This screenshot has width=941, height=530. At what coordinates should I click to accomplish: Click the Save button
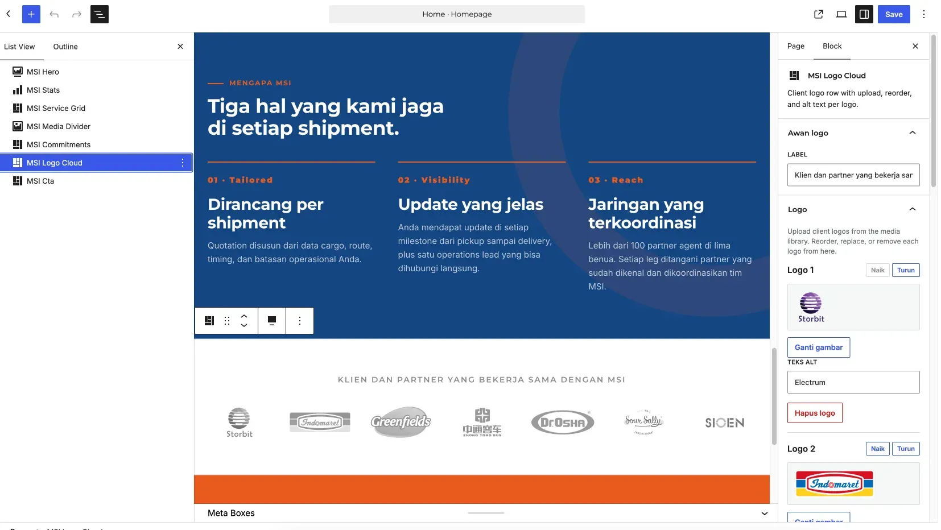coord(894,14)
